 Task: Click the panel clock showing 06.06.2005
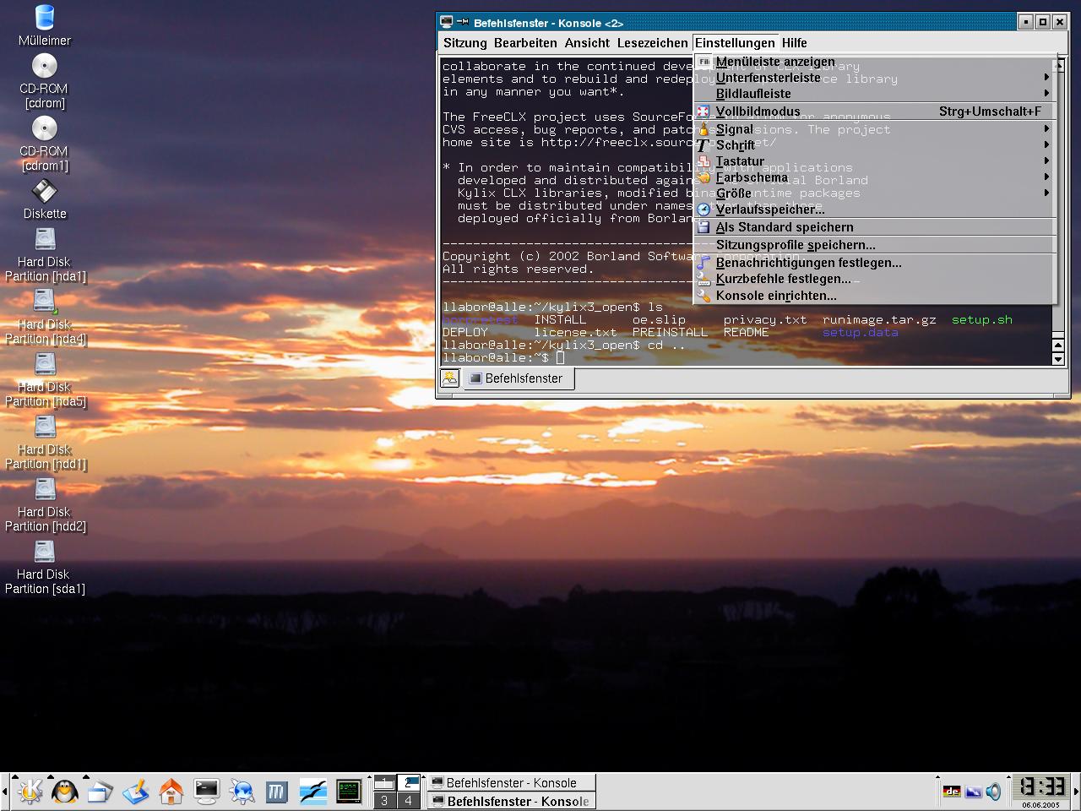1040,792
